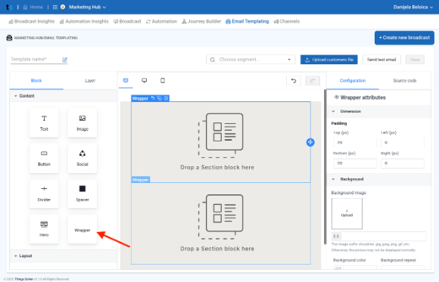Switch to the Layer tab

click(90, 81)
